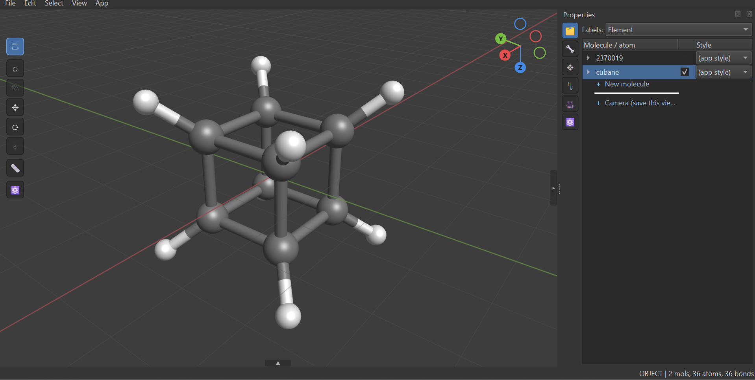
Task: Expand the cubane molecule tree
Action: pos(588,72)
